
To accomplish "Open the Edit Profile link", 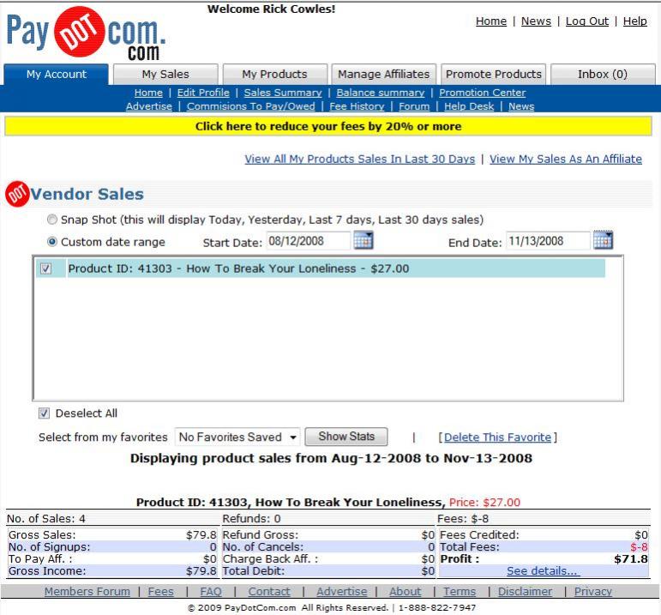I will (203, 93).
